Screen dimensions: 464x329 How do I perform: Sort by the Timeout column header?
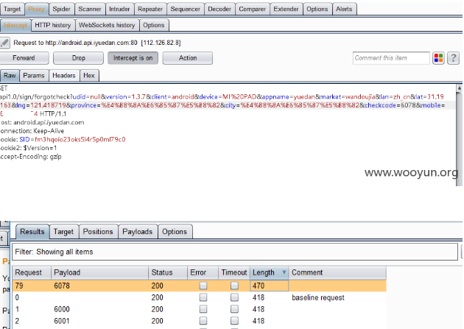[234, 272]
